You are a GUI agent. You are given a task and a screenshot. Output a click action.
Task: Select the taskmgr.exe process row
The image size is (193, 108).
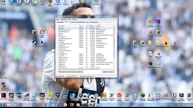86,64
